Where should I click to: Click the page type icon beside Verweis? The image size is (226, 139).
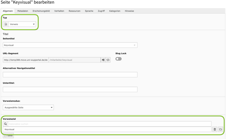6,24
